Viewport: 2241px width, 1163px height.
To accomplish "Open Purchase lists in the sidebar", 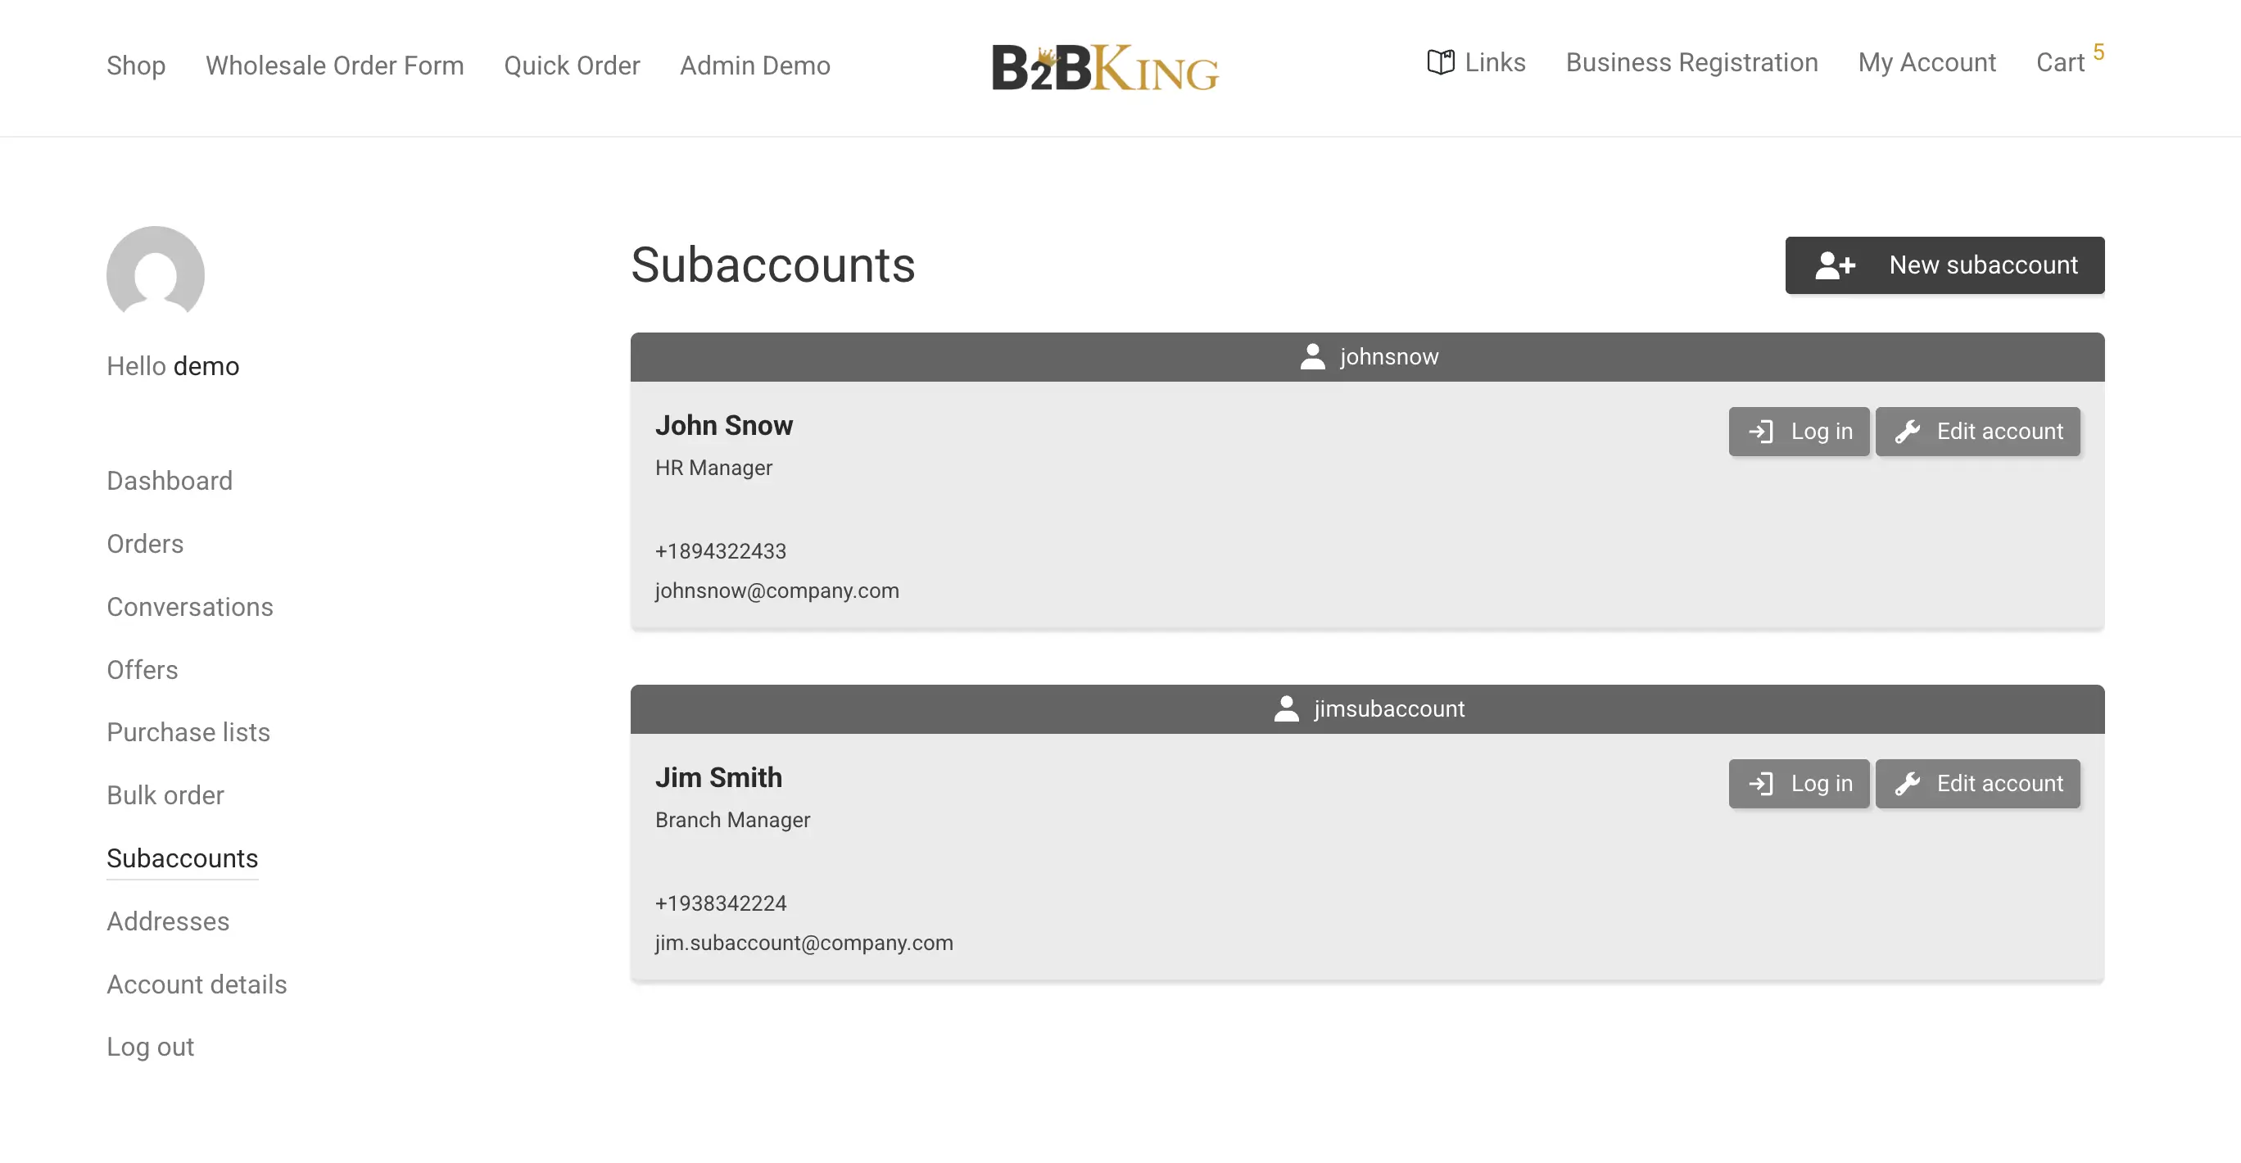I will [188, 732].
